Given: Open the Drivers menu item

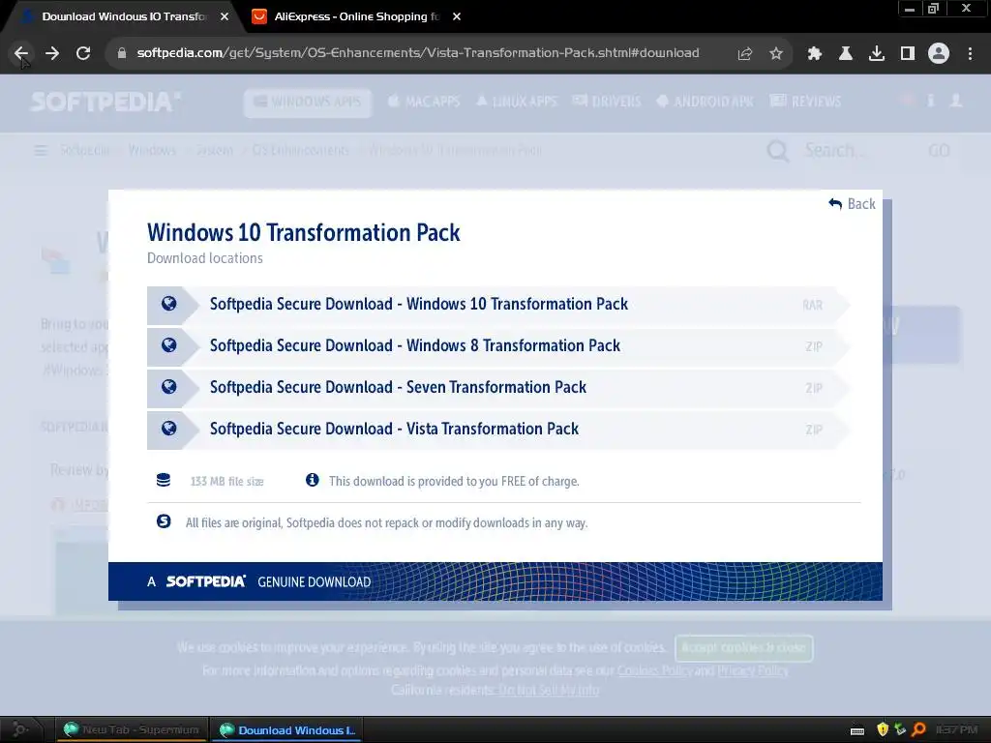Looking at the screenshot, I should pyautogui.click(x=607, y=102).
